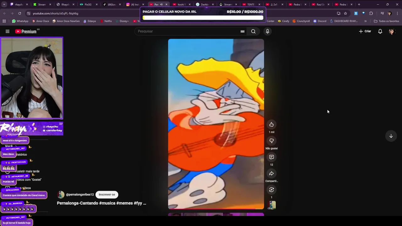Toggle the on-screen keyboard in search box
This screenshot has height=226, width=402.
tap(242, 31)
